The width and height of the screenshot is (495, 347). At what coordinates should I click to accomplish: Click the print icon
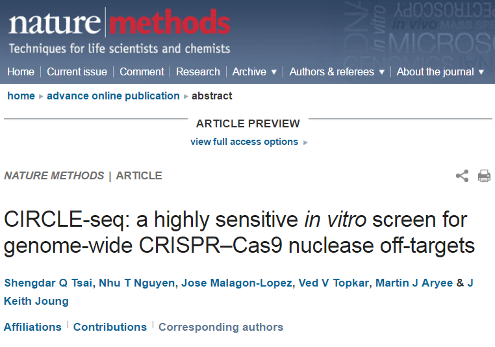coord(484,176)
